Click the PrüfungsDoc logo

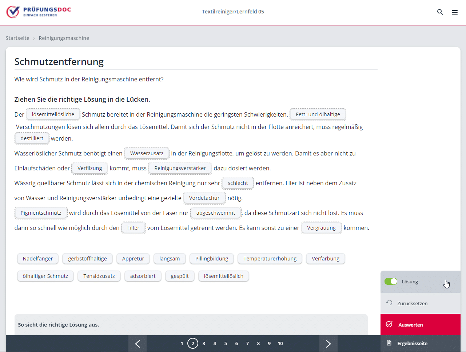point(39,12)
